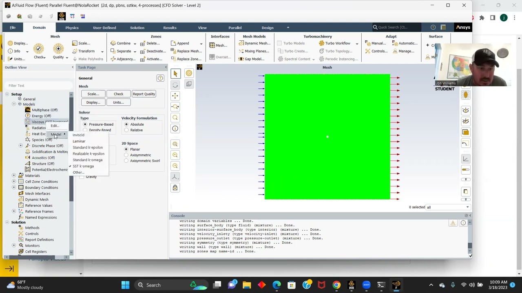Click the Units... button in task page

[x=118, y=103]
